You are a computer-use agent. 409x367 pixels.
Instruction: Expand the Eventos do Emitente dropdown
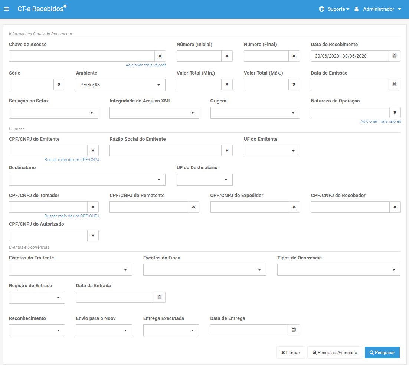[71, 270]
